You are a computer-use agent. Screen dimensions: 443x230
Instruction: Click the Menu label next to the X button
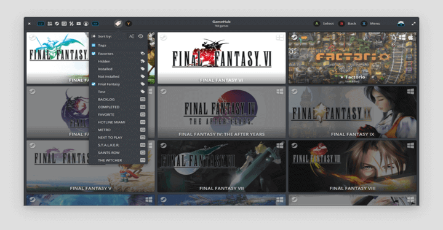(375, 24)
